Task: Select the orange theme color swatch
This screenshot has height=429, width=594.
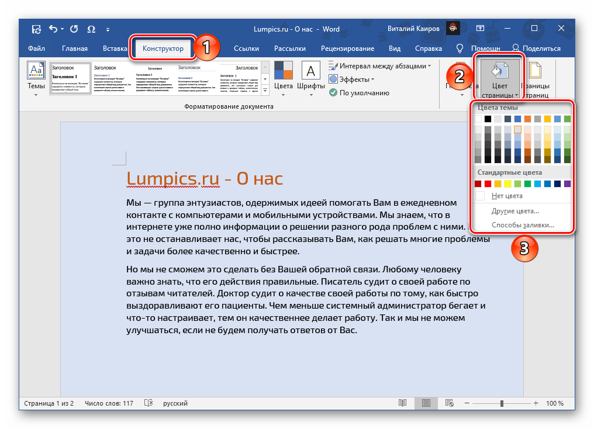Action: (528, 119)
